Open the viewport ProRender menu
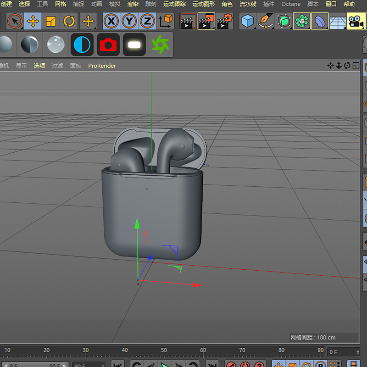This screenshot has height=367, width=367. click(x=102, y=66)
